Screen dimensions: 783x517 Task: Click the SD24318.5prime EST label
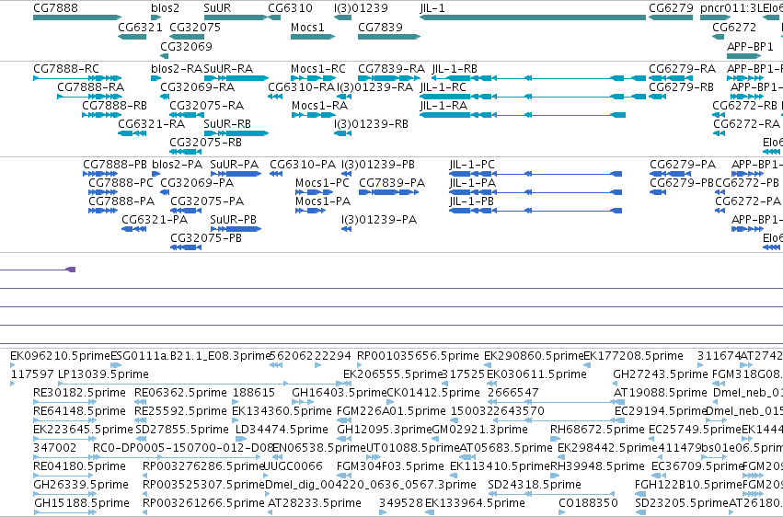click(x=535, y=485)
